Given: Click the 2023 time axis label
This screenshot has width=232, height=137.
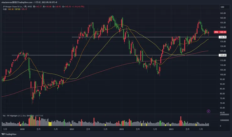Looking at the screenshot, I should click(x=171, y=129).
